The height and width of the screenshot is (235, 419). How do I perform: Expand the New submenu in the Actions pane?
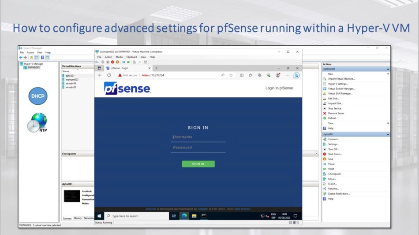[x=388, y=74]
